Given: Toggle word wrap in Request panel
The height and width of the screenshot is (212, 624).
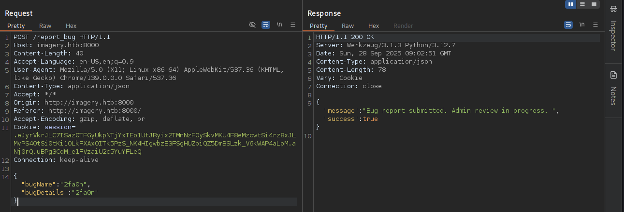Looking at the screenshot, I should pos(266,25).
